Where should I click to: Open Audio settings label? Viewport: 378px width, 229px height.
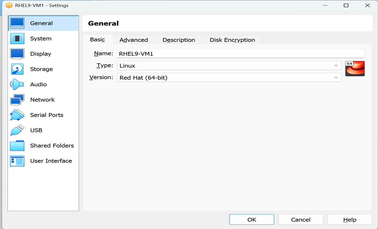click(x=38, y=84)
